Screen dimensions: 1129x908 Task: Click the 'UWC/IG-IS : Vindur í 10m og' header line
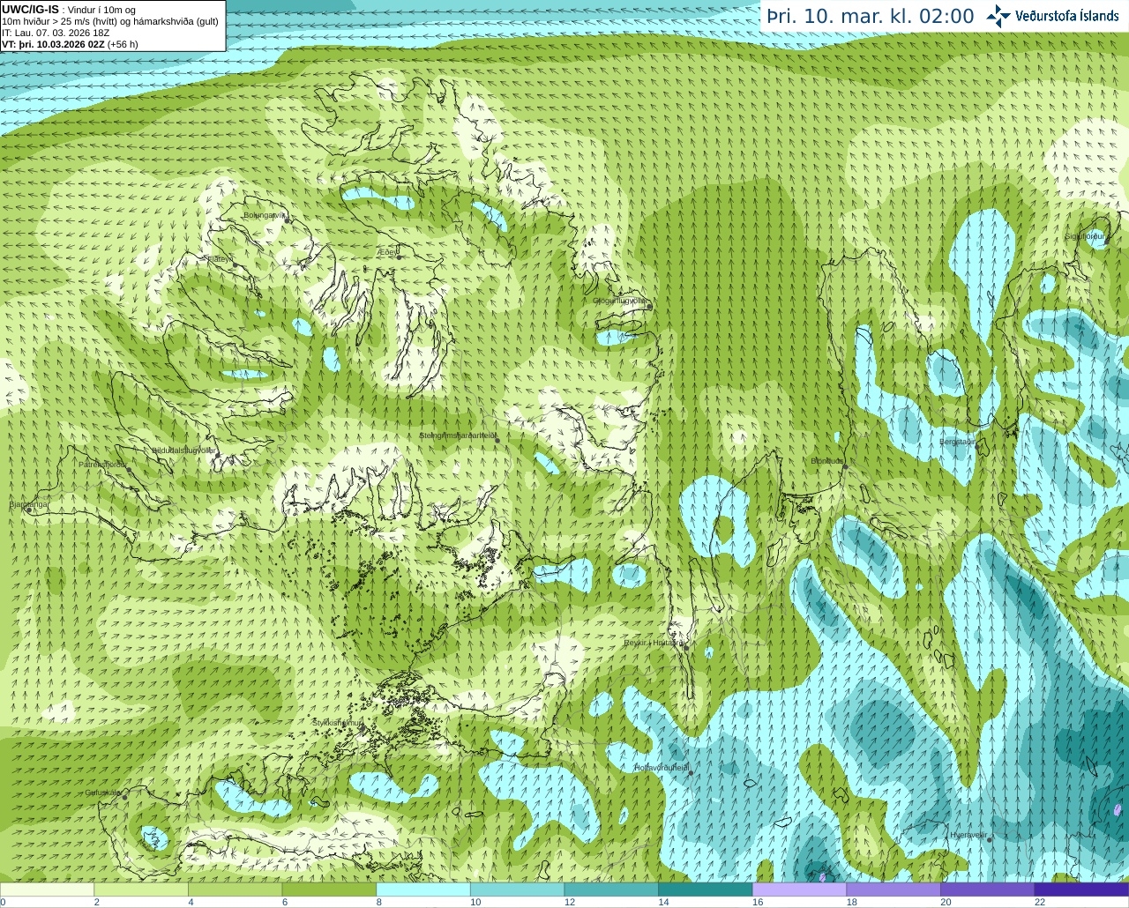coord(69,10)
